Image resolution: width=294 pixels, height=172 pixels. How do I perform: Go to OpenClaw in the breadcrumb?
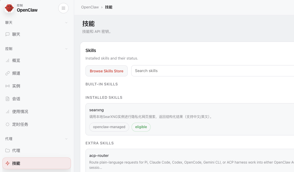[x=90, y=7]
